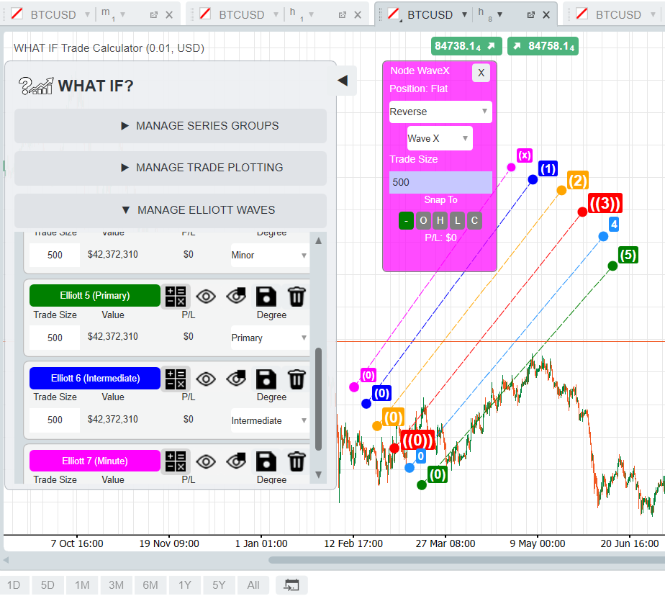Screen dimensions: 665x596
Task: Switch to the BTCUSD m1 chart tab
Action: coord(53,15)
